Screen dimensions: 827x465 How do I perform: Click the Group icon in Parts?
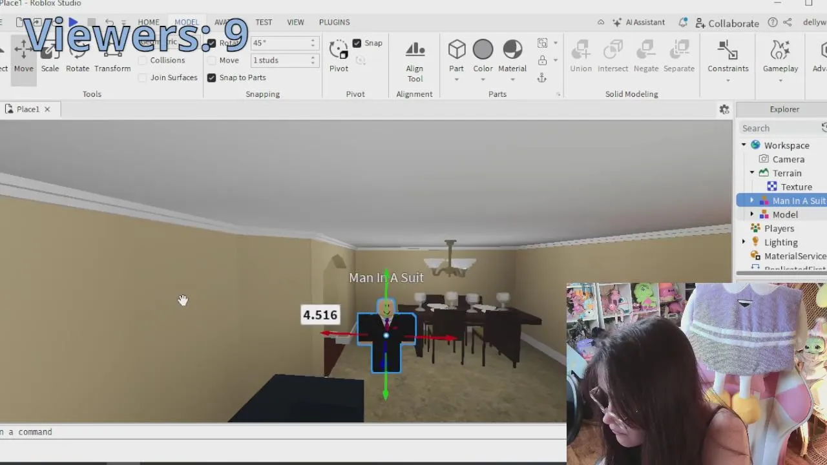(542, 43)
